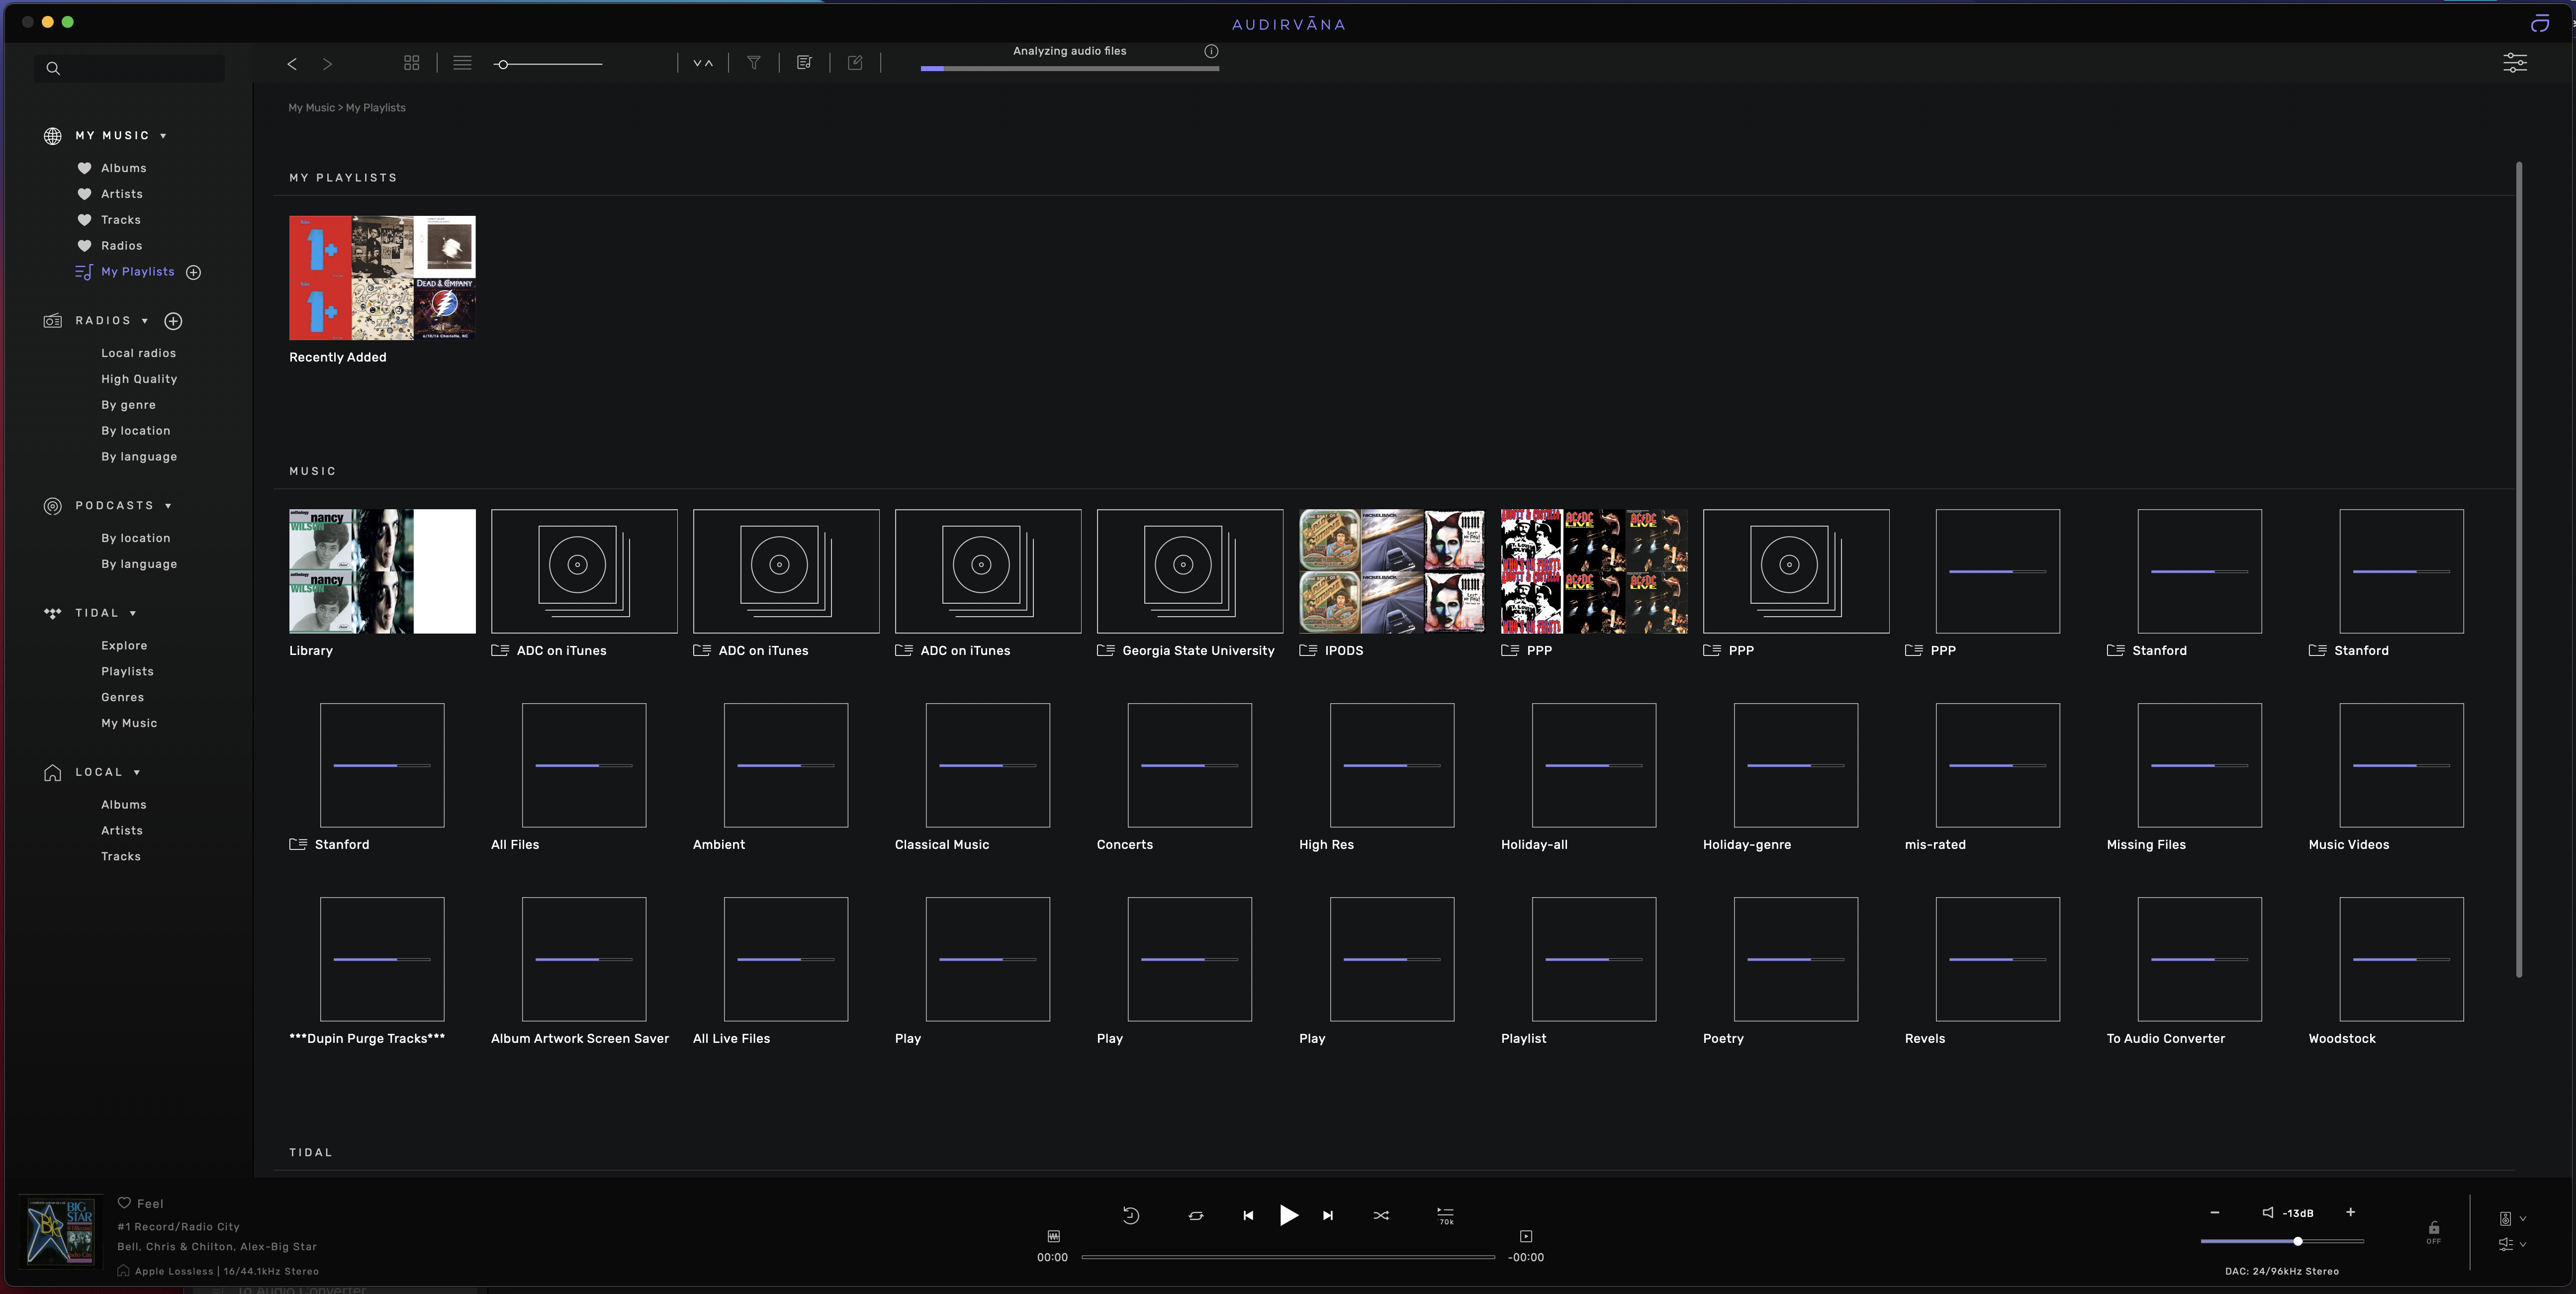Click the search magnifier icon
The image size is (2576, 1294).
click(53, 68)
